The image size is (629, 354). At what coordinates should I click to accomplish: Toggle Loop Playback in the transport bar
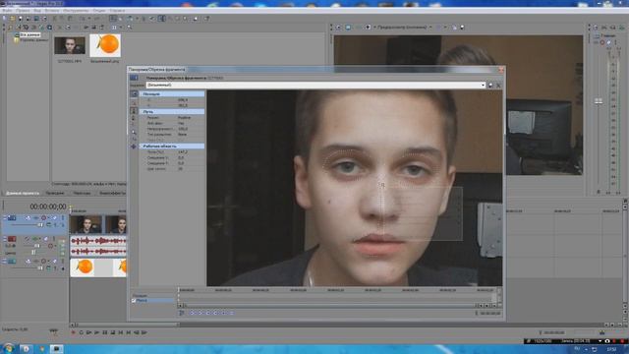pos(81,332)
